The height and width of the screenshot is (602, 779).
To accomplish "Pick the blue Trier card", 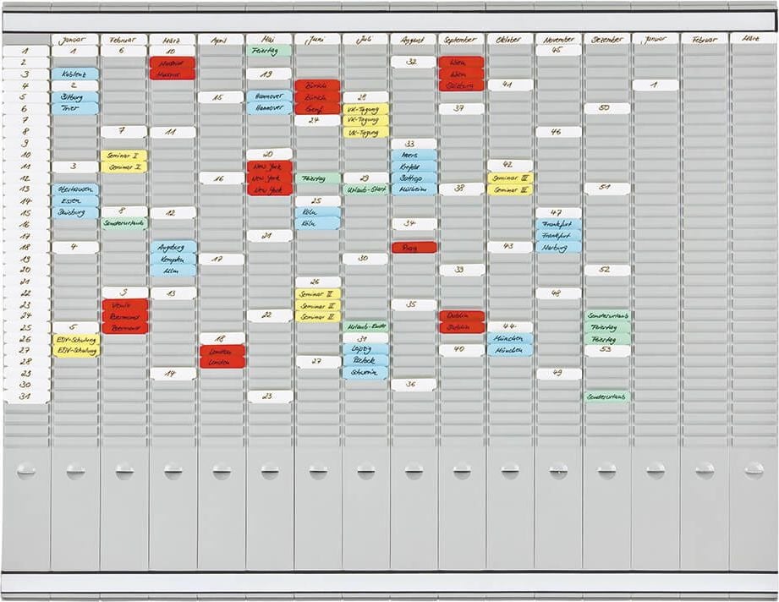I will pos(75,108).
